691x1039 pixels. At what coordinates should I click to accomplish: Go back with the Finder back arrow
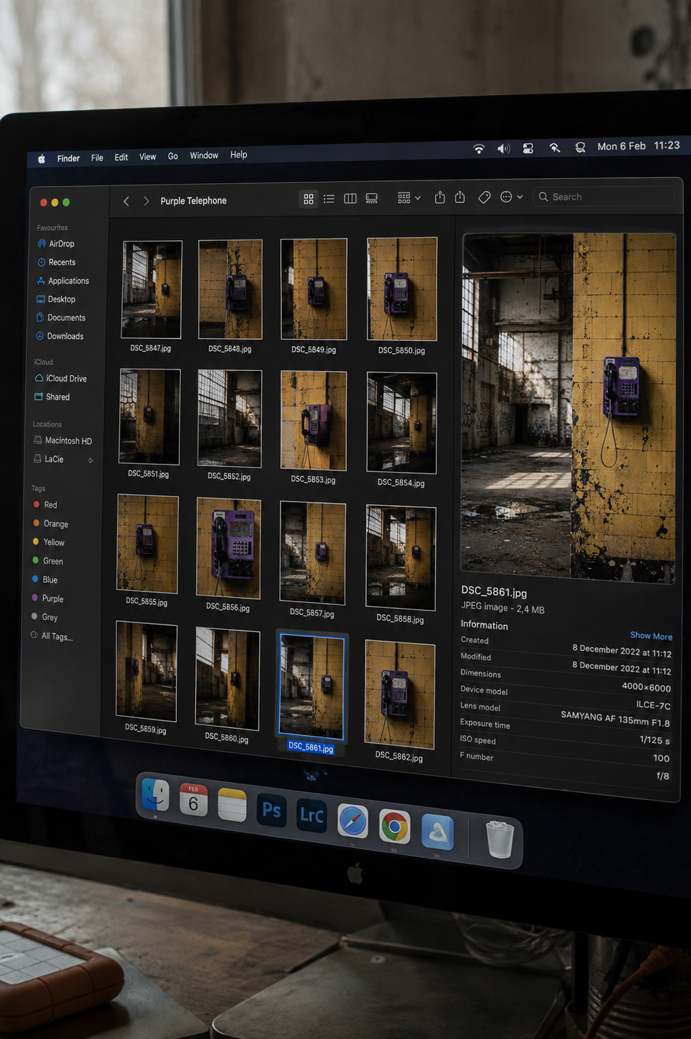(126, 201)
